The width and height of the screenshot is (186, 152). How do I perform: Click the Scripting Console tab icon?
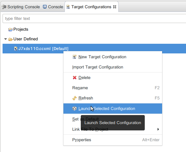coord(4,7)
